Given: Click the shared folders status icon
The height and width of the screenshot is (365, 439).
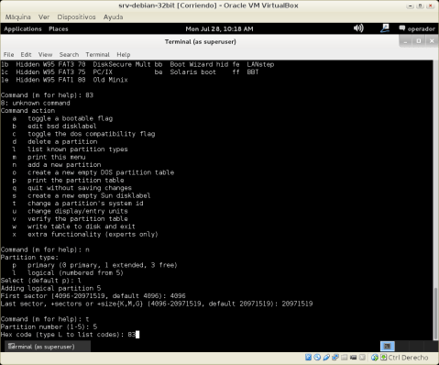Looking at the screenshot, I should (345, 357).
